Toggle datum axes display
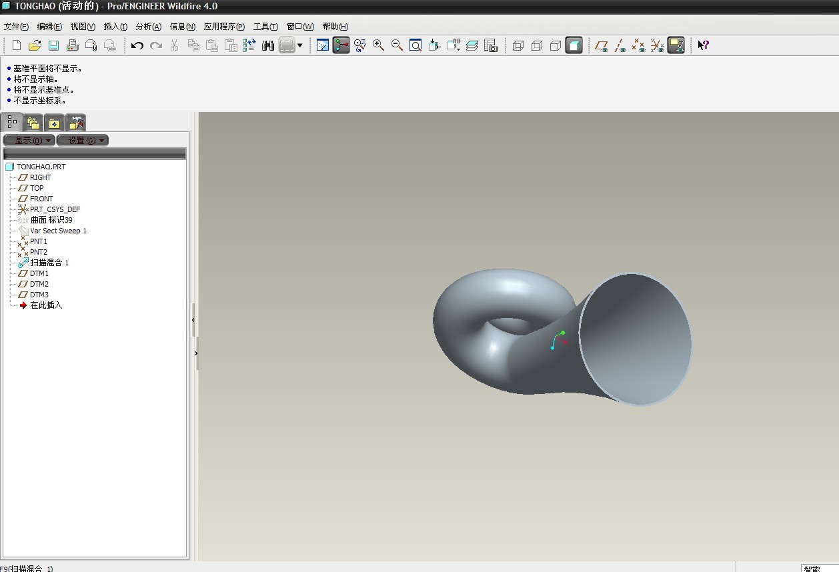Viewport: 839px width, 572px height. click(620, 45)
